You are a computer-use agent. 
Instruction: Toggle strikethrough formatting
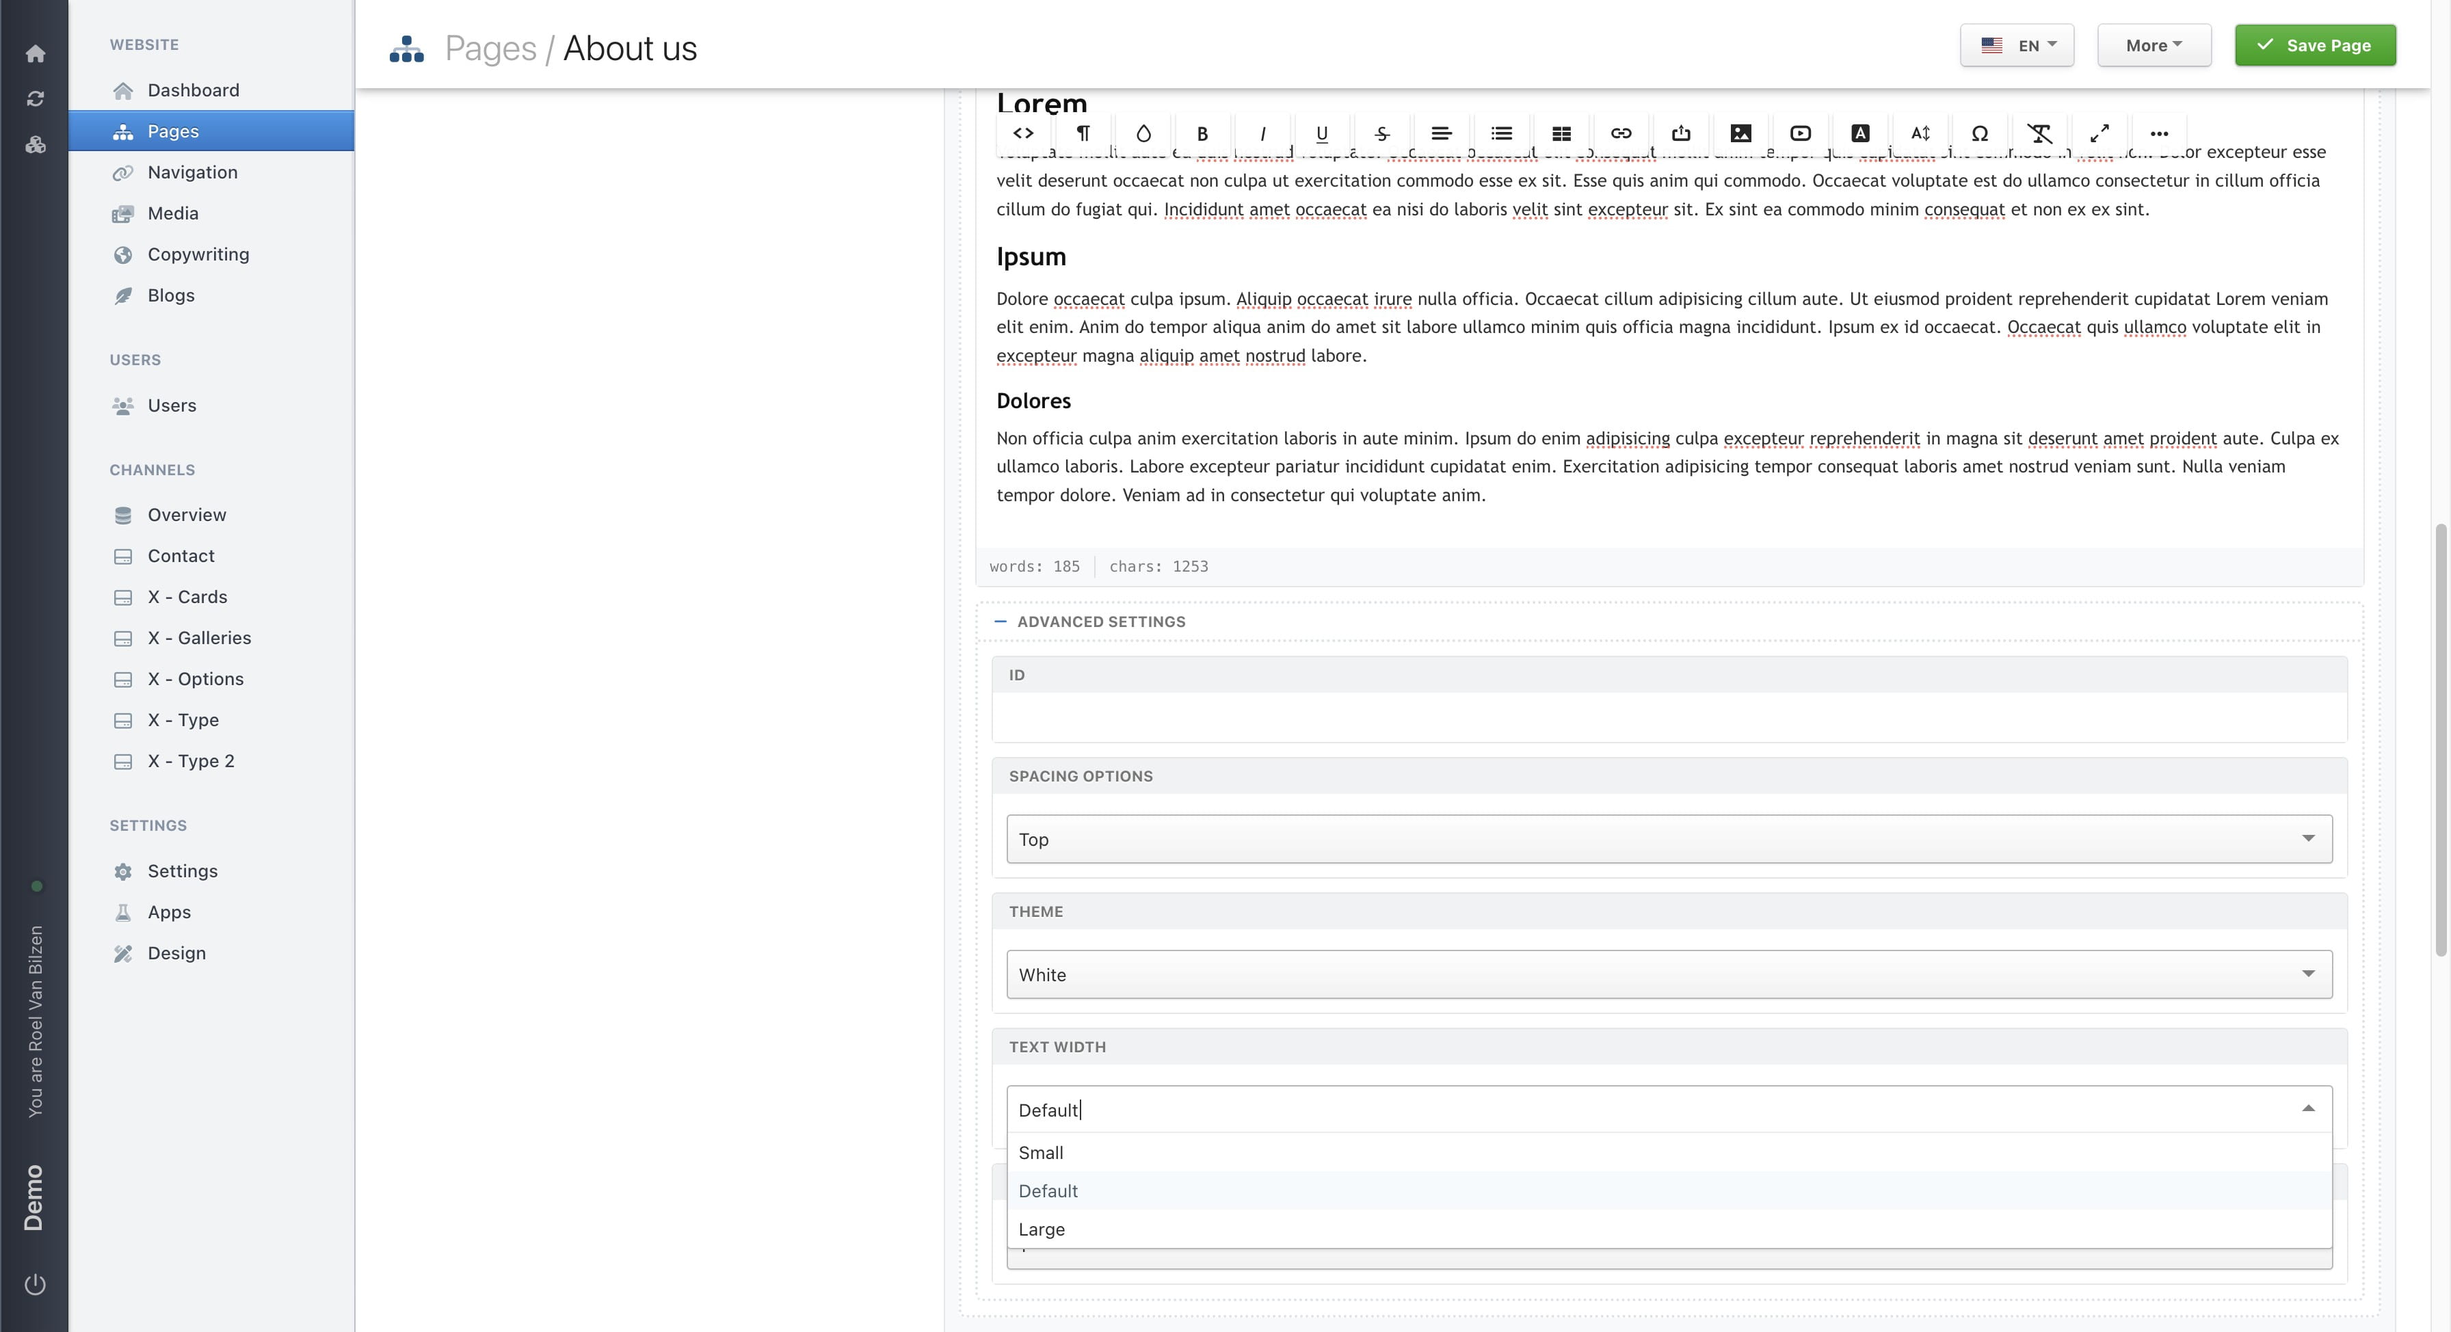(1381, 133)
